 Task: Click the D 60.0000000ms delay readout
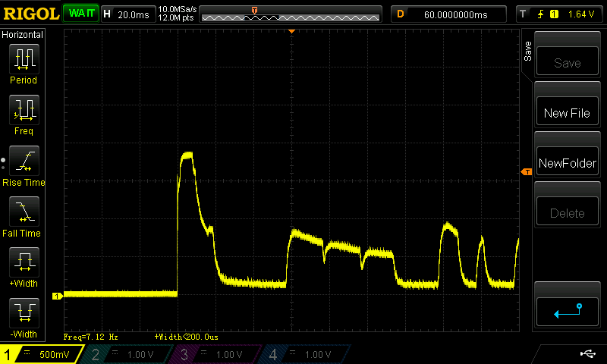(x=449, y=14)
